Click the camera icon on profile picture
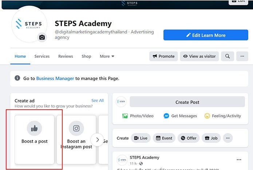 42,37
